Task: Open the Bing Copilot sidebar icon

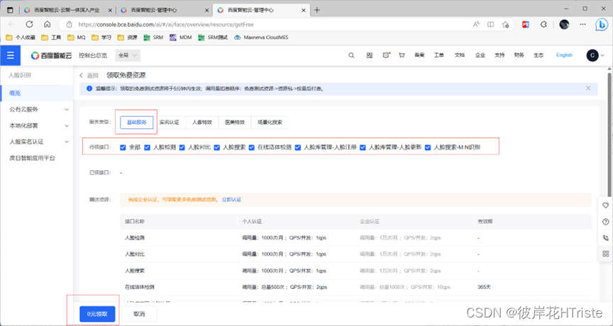Action: [601, 24]
